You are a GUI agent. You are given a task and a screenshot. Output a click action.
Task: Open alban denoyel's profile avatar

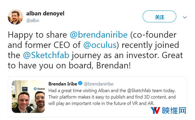16,17
